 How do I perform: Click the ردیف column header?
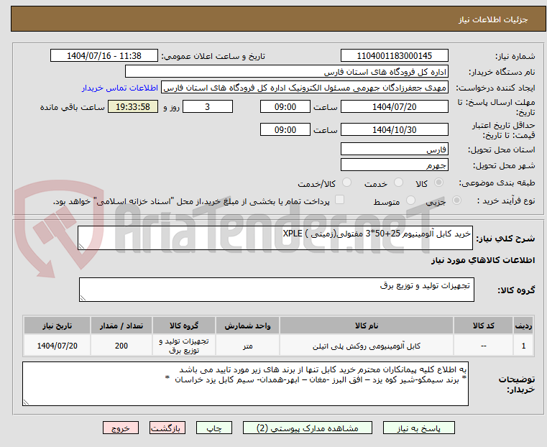point(523,326)
